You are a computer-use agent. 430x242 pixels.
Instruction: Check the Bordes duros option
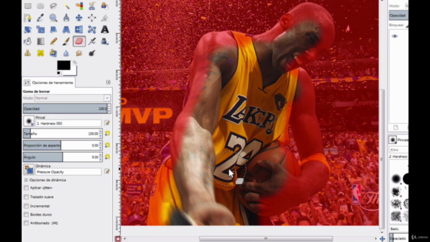(x=26, y=214)
